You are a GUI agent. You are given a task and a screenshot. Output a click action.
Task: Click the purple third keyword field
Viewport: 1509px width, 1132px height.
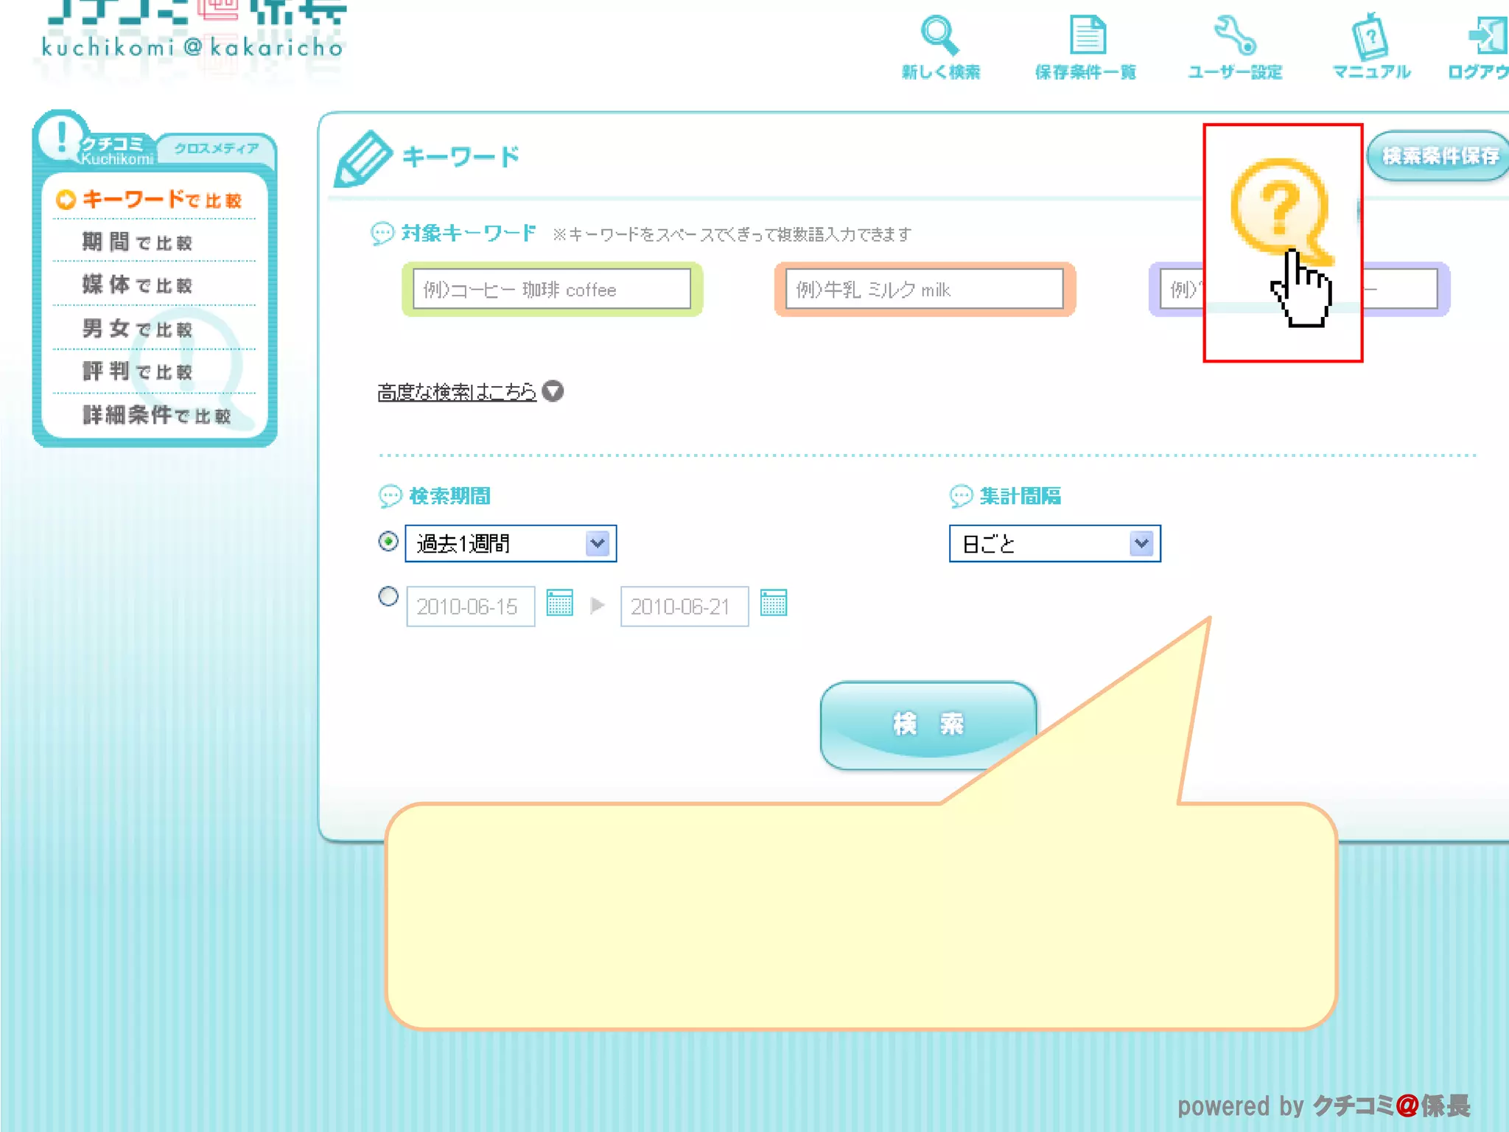(1299, 289)
